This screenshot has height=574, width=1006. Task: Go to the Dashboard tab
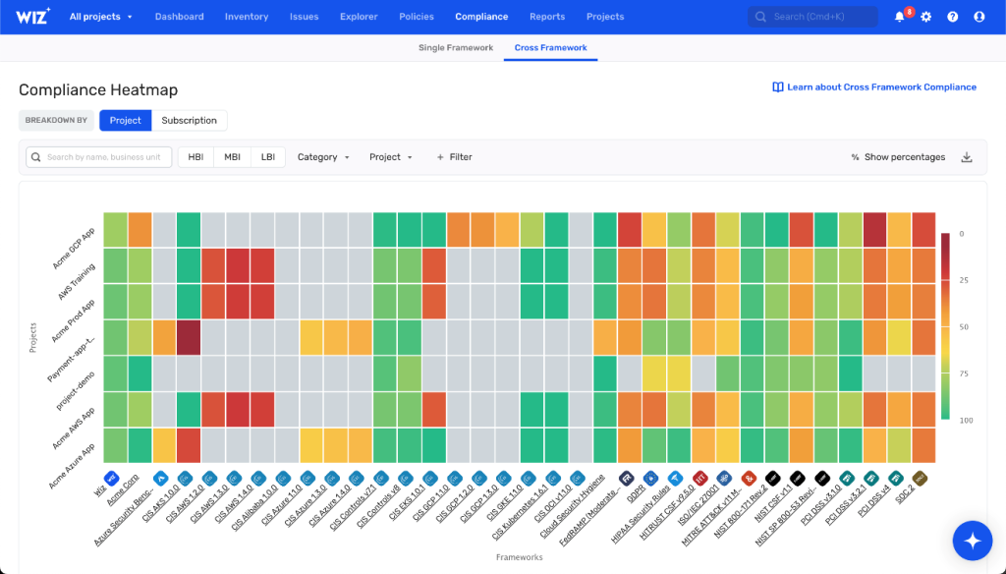pyautogui.click(x=179, y=17)
